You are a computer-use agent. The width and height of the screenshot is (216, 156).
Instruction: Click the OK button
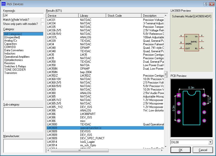tap(181, 150)
